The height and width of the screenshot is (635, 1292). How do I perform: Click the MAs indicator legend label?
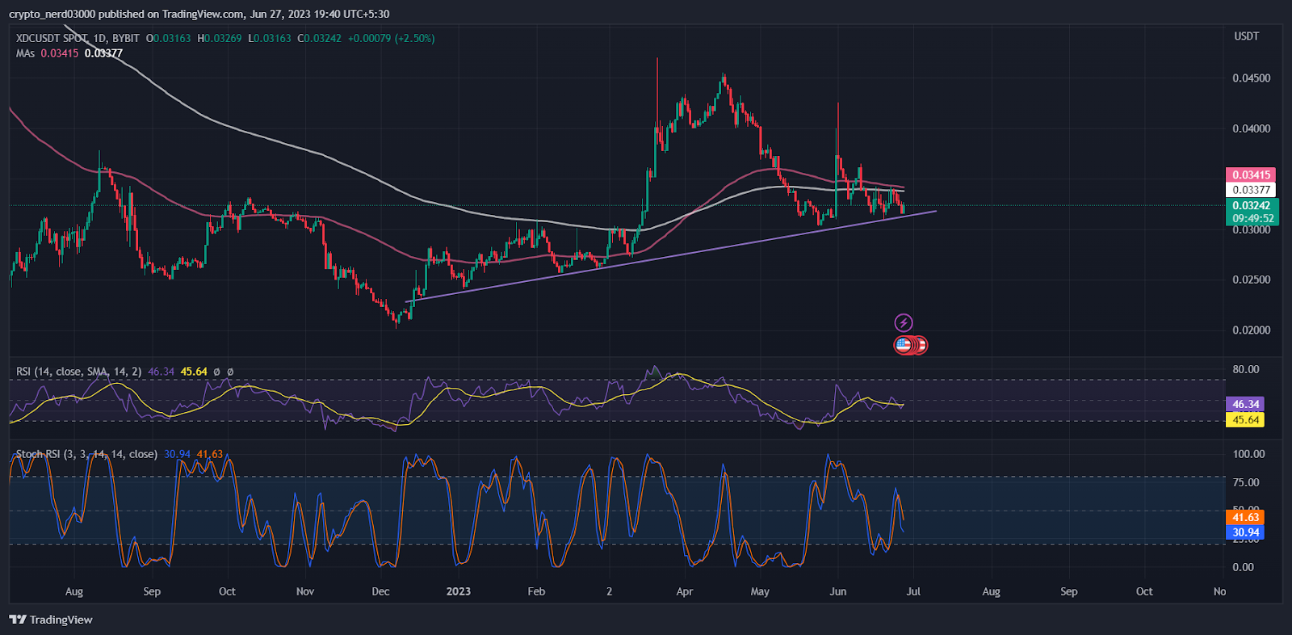(25, 53)
